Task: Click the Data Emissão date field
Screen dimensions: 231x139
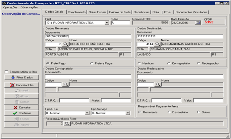Action: [x=183, y=23]
